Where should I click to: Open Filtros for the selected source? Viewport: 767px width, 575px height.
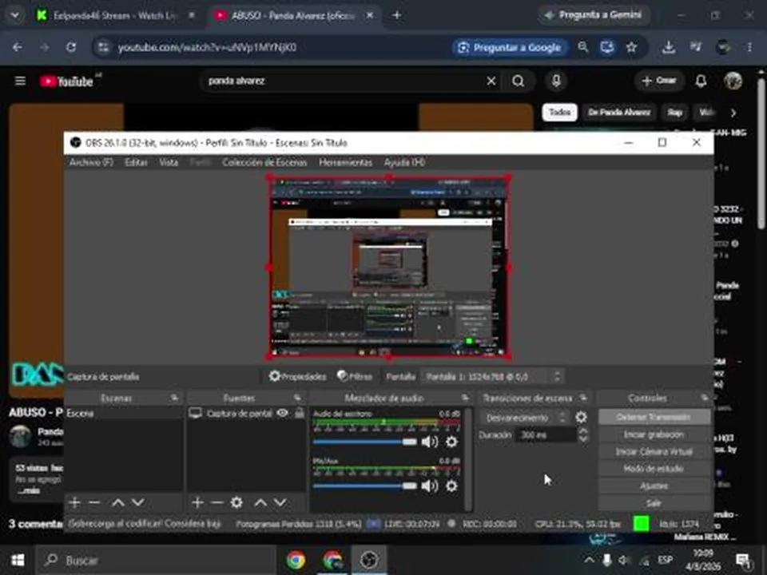[355, 376]
